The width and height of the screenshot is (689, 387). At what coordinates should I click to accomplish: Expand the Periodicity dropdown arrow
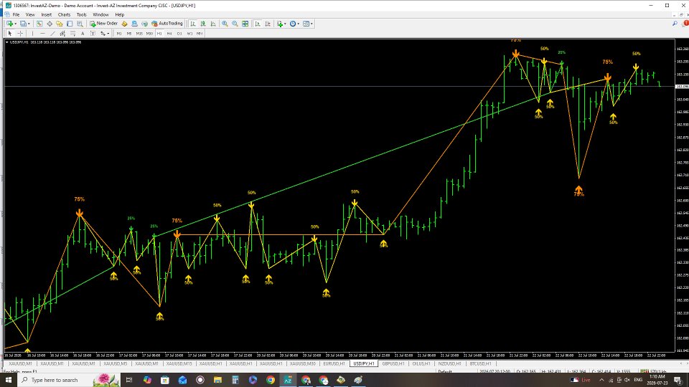point(299,24)
